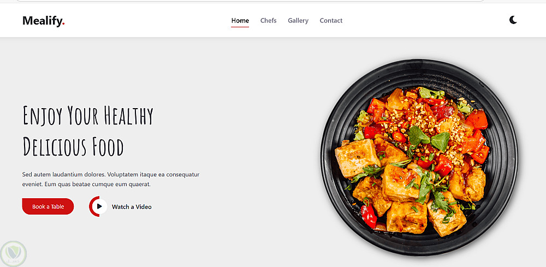
Task: Go to the Chefs section
Action: [269, 21]
